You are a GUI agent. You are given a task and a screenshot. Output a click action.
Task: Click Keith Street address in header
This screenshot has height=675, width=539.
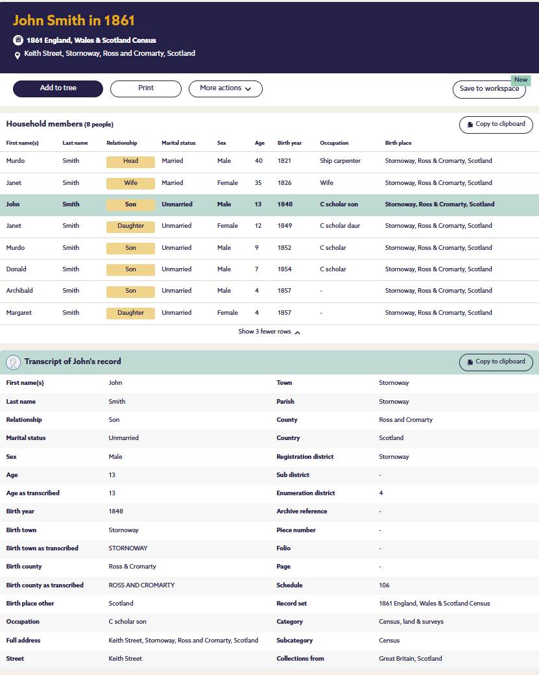pos(110,53)
